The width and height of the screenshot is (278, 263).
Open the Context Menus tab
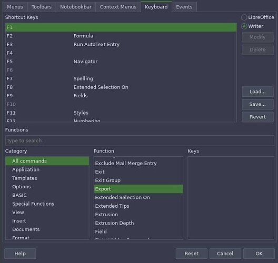[118, 7]
